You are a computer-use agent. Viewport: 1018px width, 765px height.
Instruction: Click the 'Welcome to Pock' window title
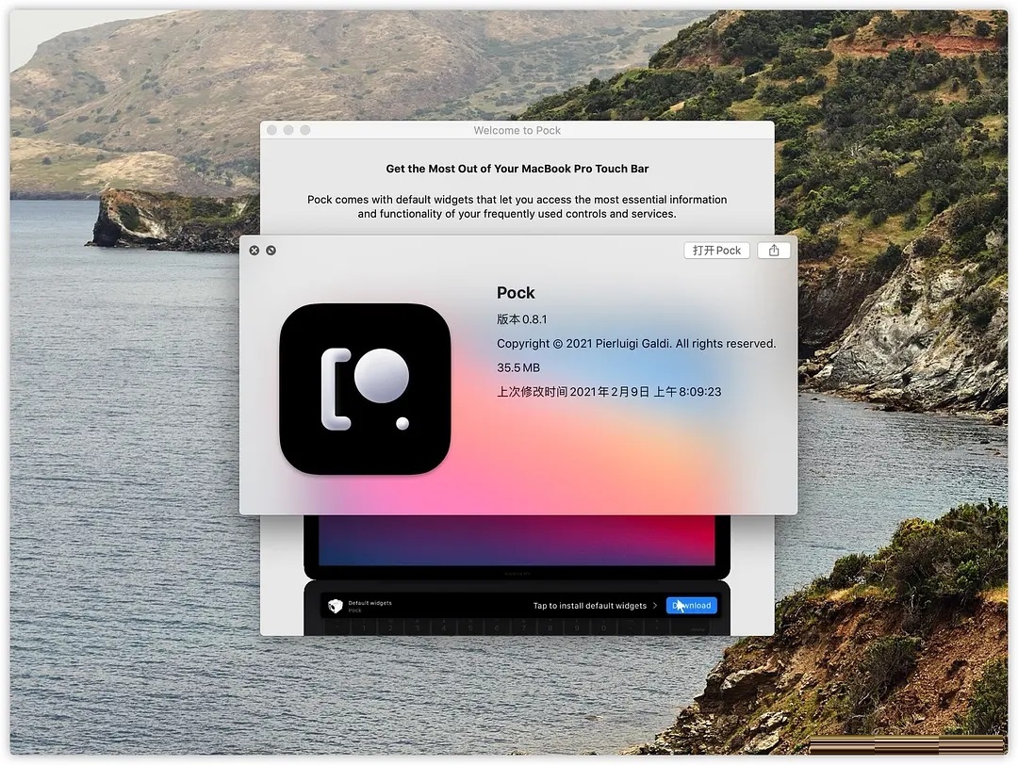pos(517,130)
